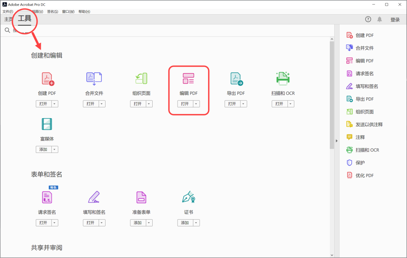This screenshot has height=258, width=407.
Task: Click the 登录 sign-in link
Action: (x=395, y=20)
